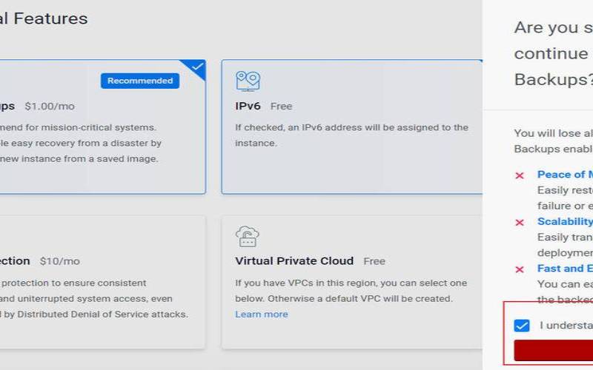This screenshot has width=593, height=370.
Task: Click the Scalability heading
Action: click(565, 221)
